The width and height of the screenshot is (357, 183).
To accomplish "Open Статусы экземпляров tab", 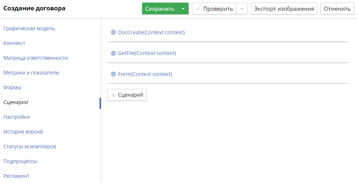I will [30, 146].
